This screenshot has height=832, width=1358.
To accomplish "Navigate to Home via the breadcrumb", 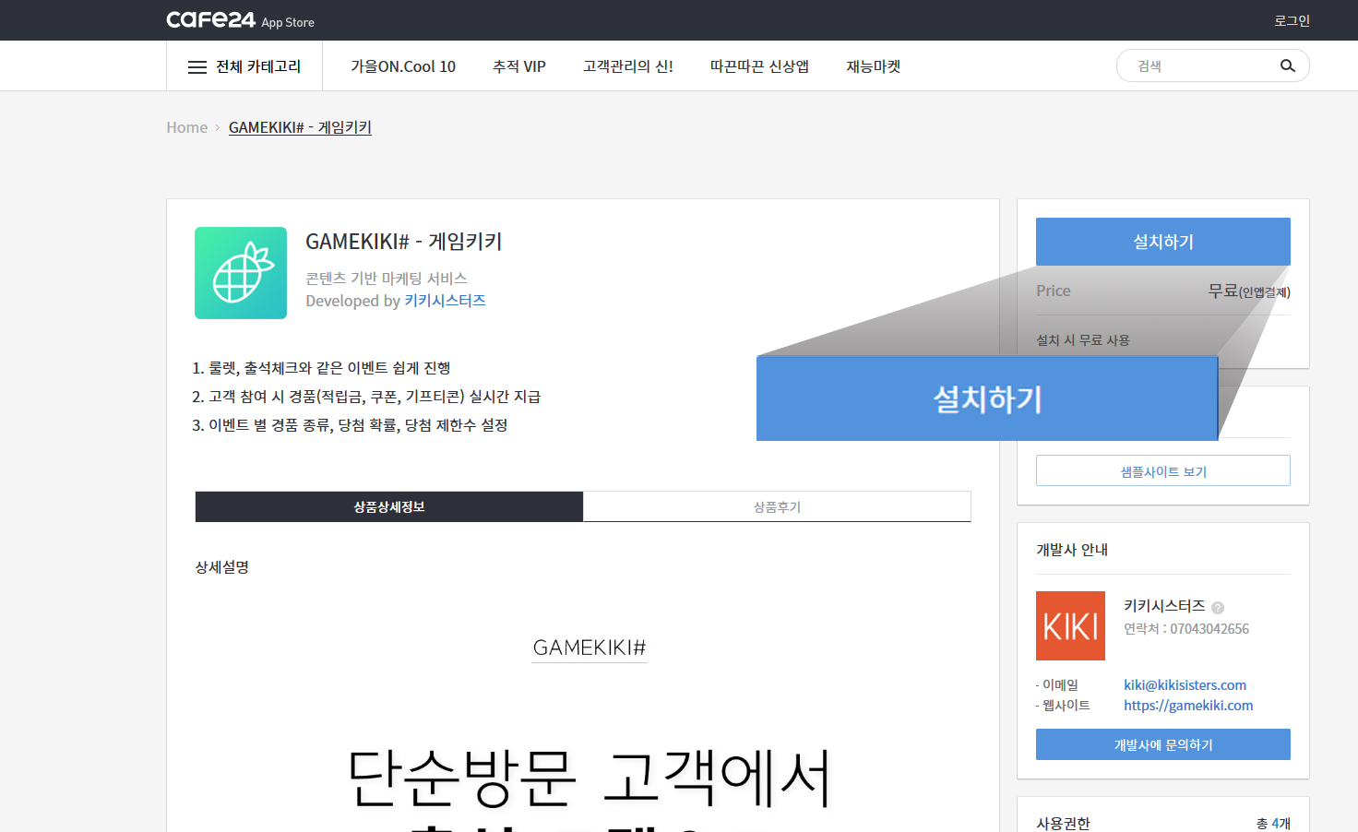I will (186, 126).
